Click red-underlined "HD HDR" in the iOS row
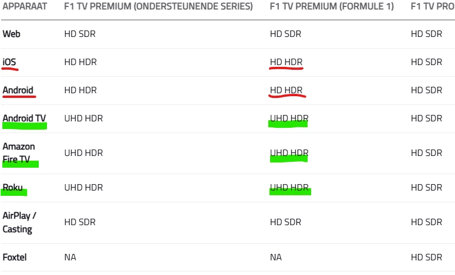The height and width of the screenshot is (275, 455). [x=286, y=62]
